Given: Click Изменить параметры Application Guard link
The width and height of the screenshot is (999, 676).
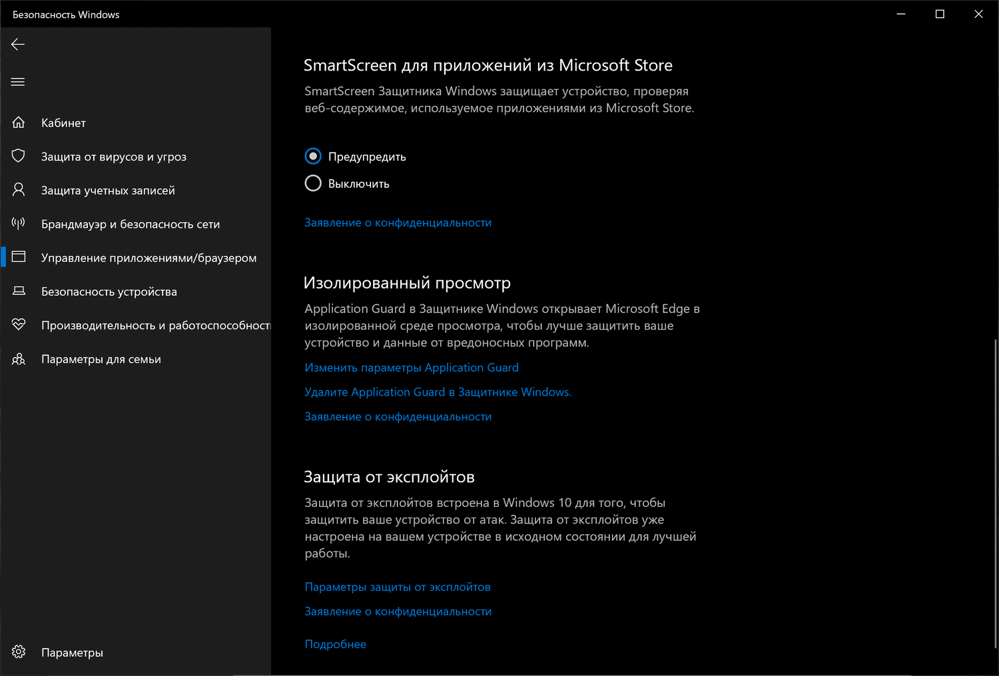Looking at the screenshot, I should pyautogui.click(x=412, y=368).
